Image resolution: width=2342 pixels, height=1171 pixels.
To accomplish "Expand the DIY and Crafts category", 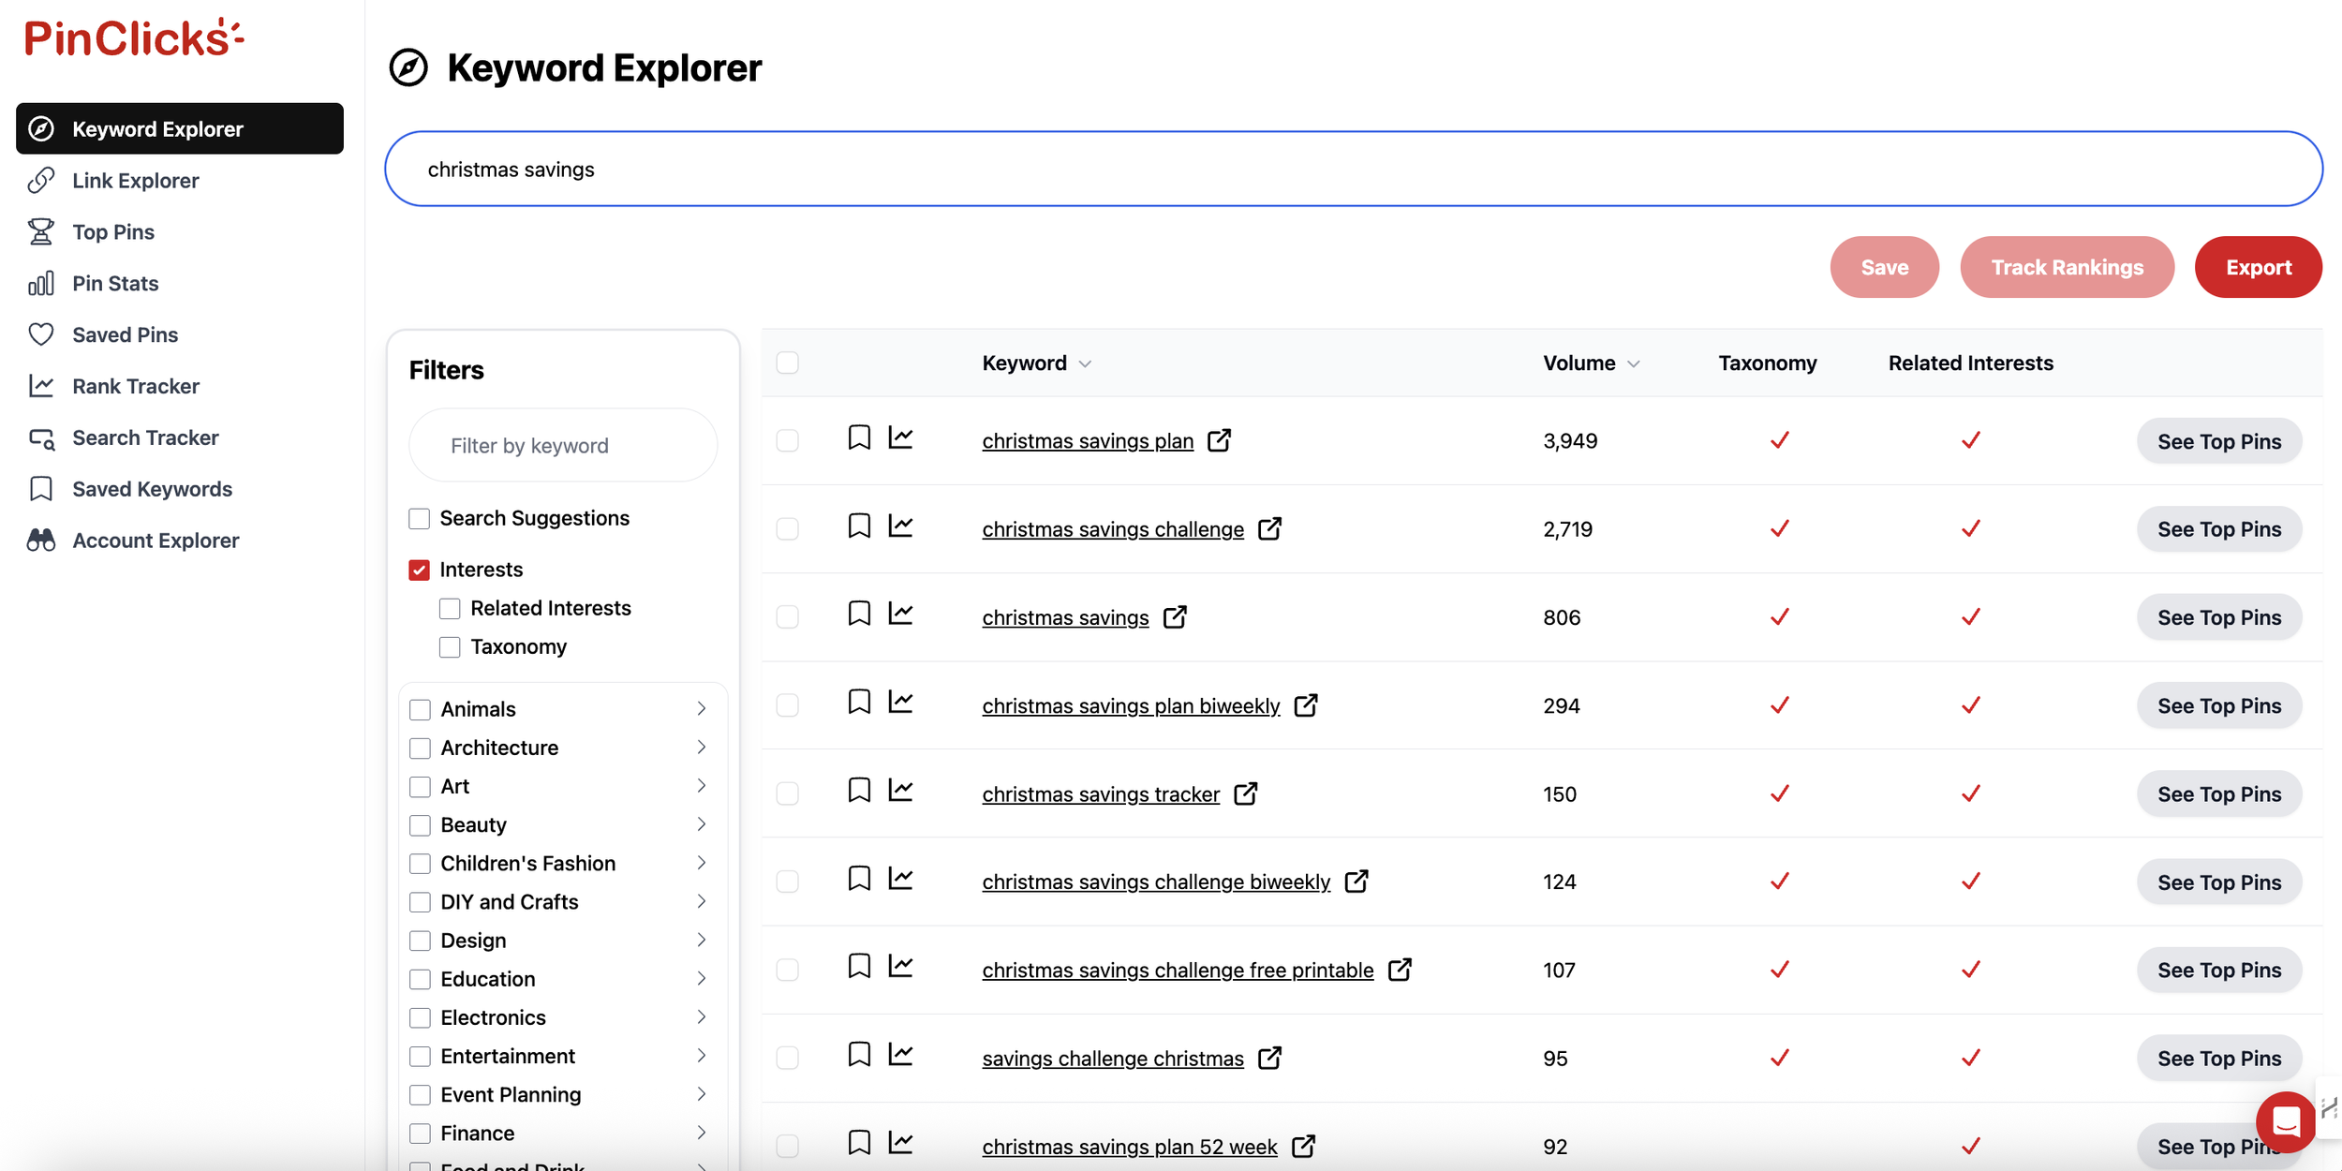I will (701, 901).
